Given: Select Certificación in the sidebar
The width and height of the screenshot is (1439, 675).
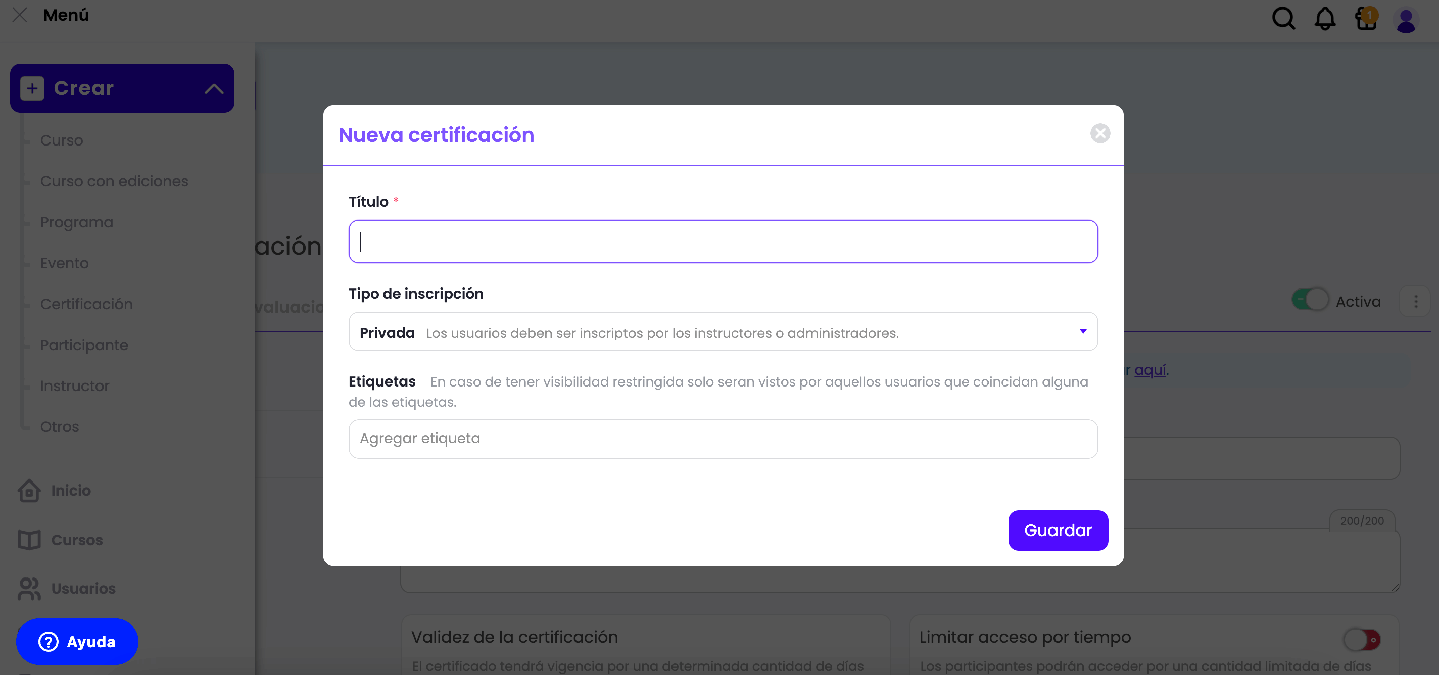Looking at the screenshot, I should tap(86, 304).
